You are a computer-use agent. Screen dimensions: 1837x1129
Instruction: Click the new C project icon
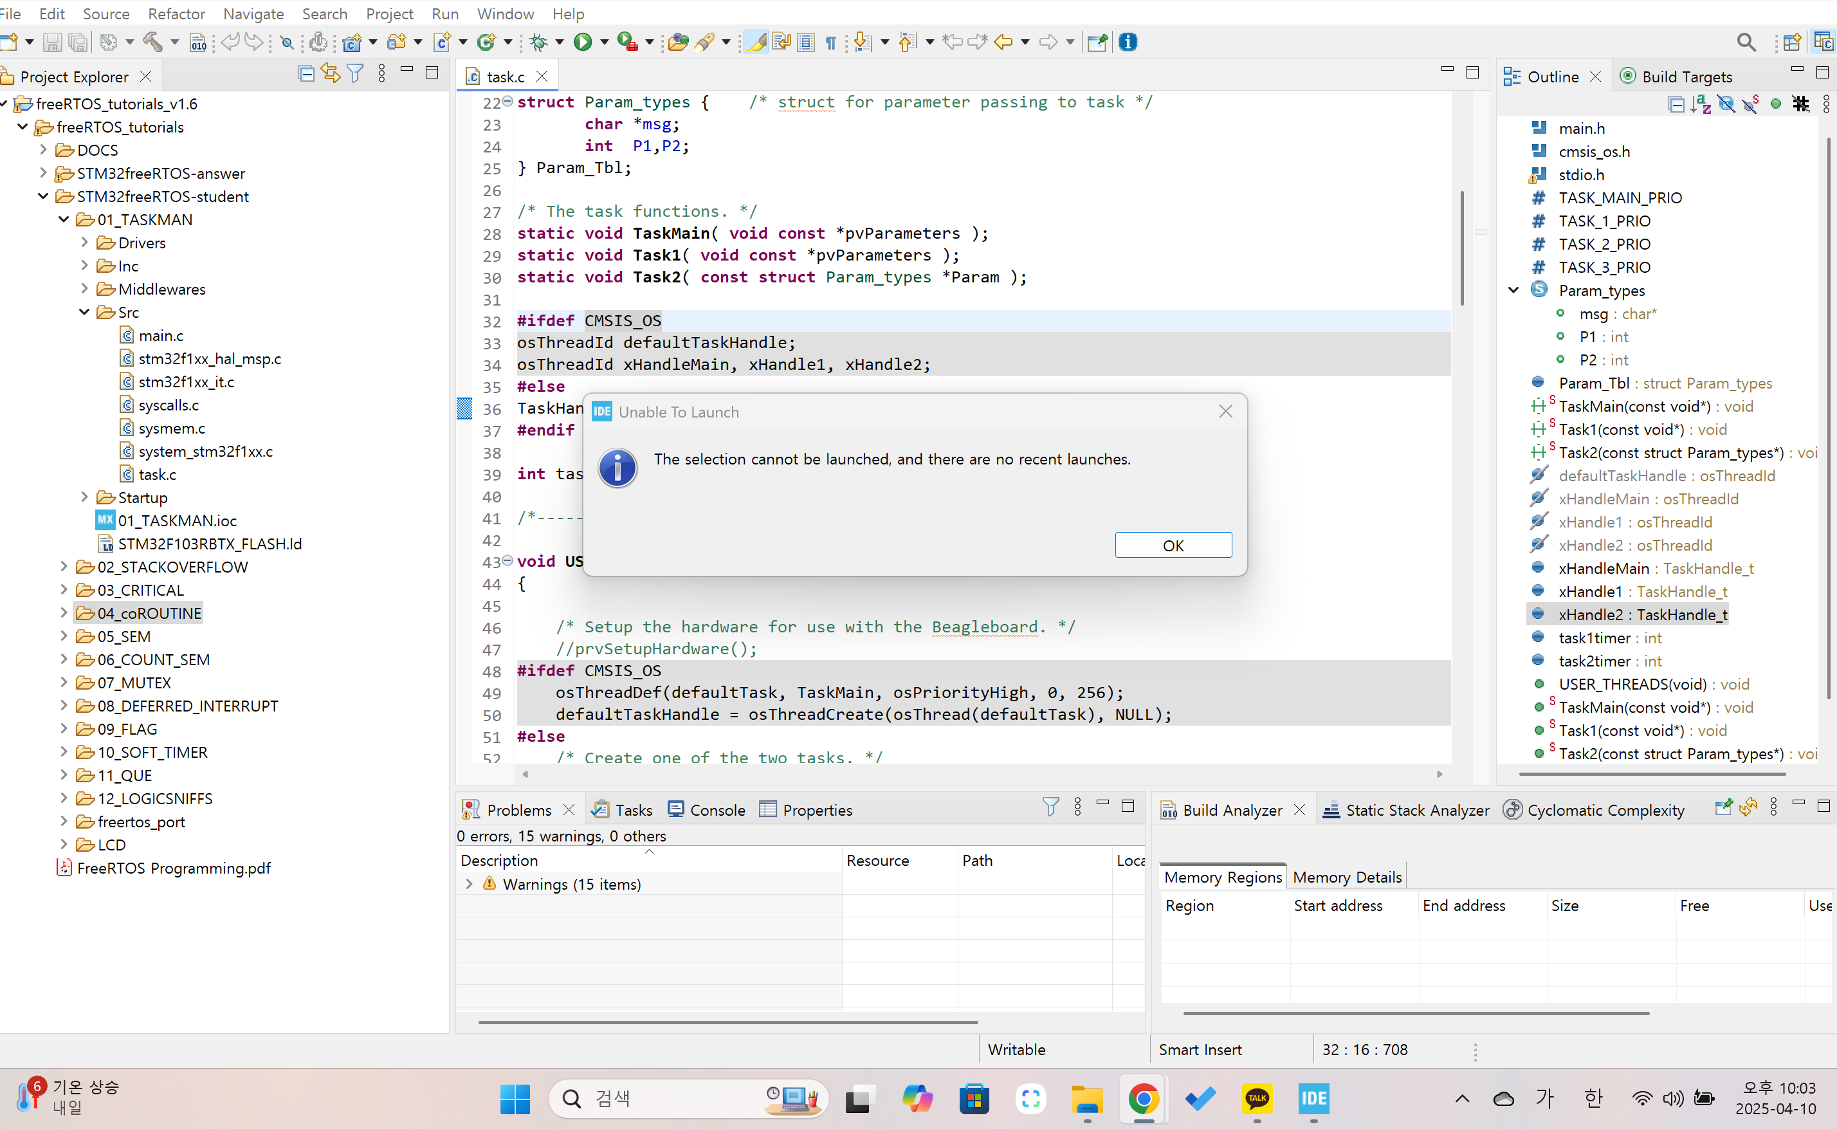(352, 42)
